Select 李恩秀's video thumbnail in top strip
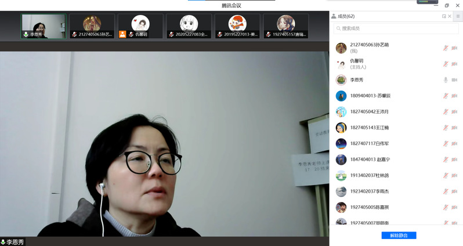 point(44,26)
